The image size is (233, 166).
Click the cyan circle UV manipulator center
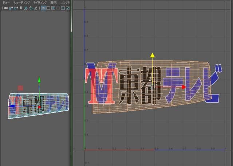[152, 87]
